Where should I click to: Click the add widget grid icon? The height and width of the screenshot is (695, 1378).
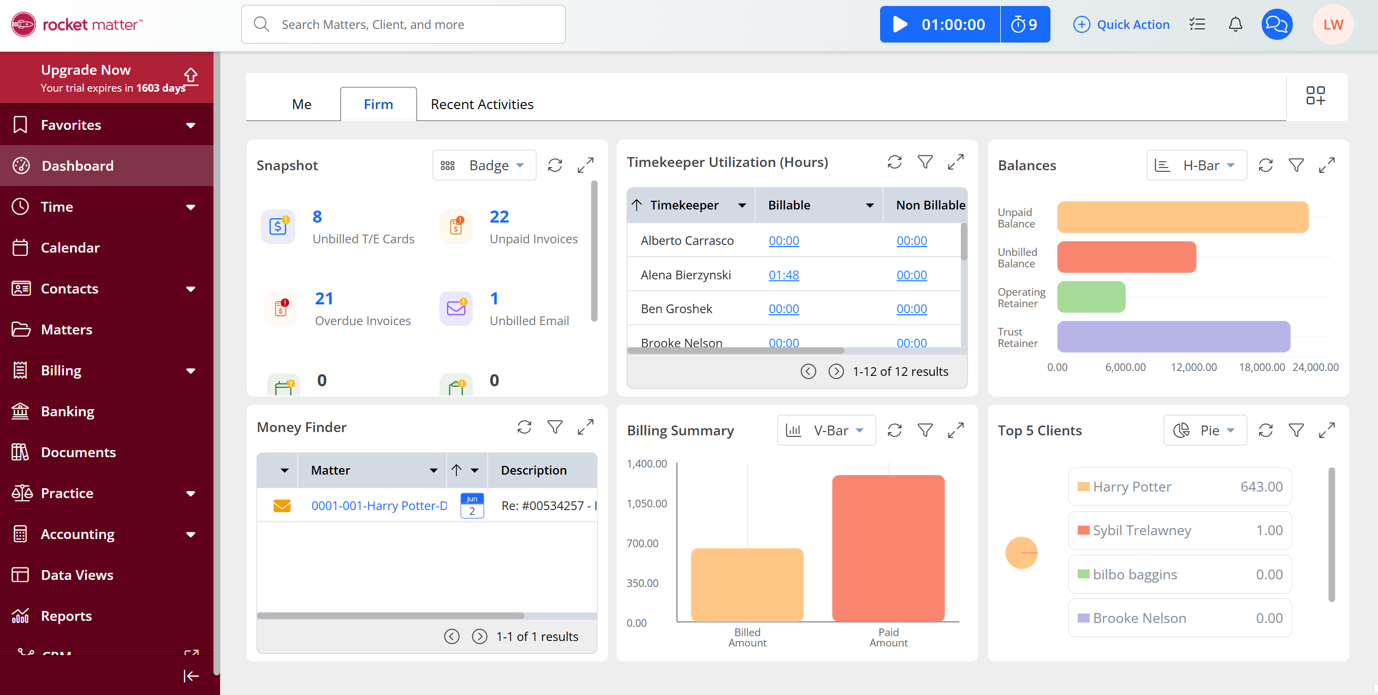point(1315,95)
